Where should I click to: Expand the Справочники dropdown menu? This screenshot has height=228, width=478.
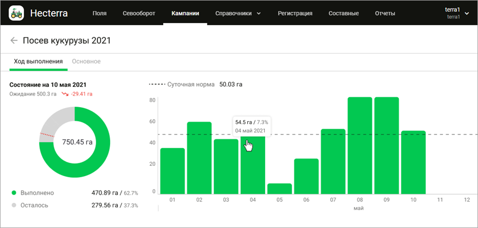coord(238,13)
